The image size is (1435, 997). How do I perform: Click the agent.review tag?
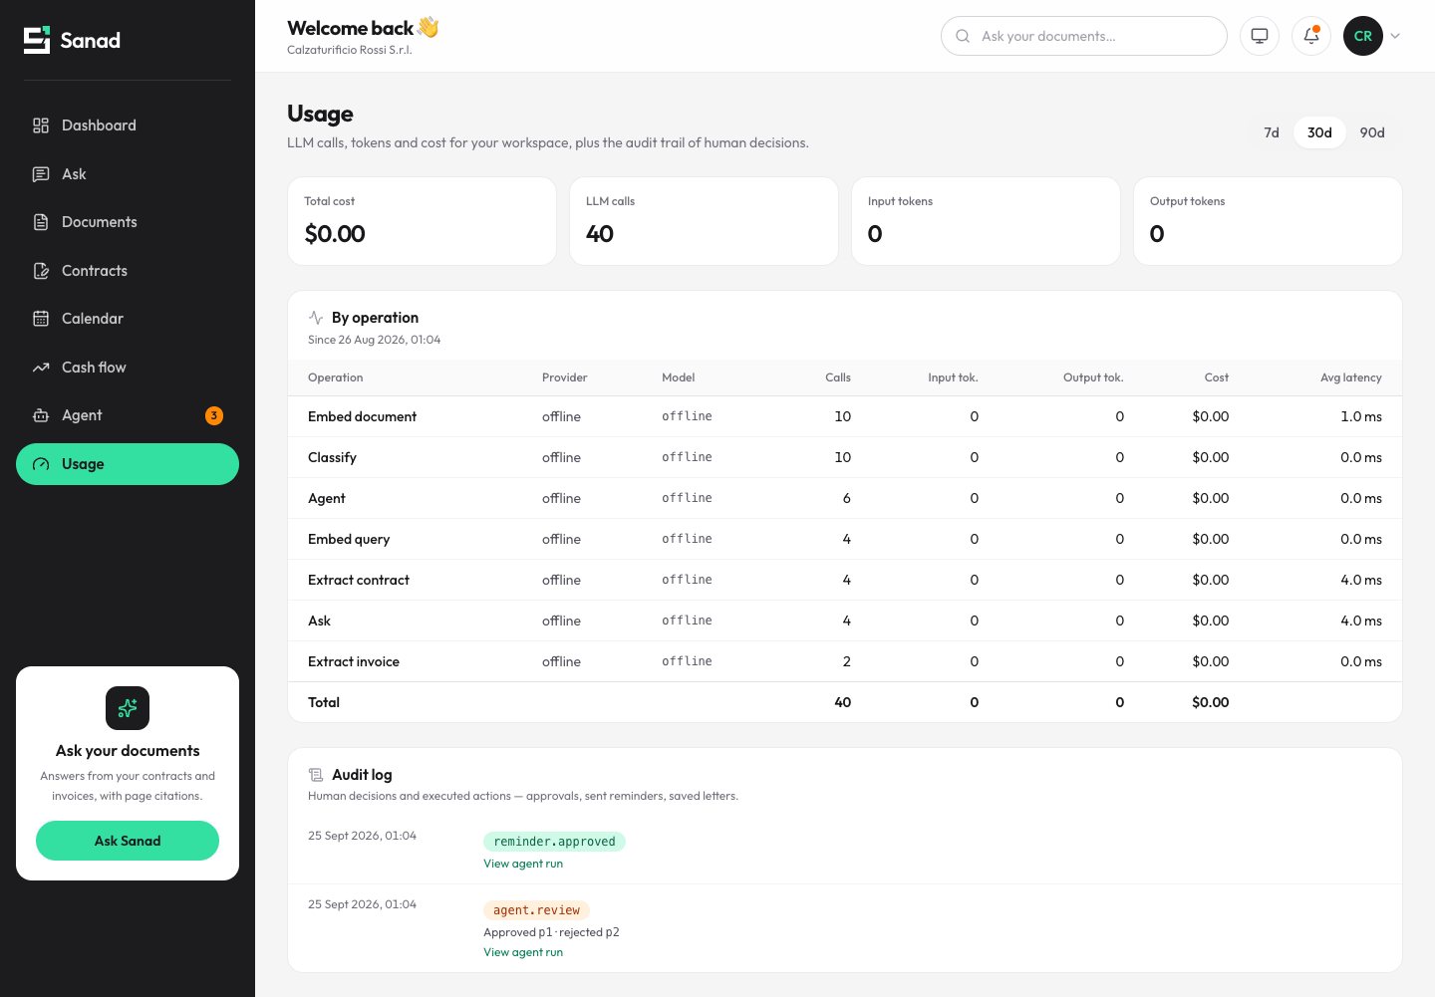[536, 910]
